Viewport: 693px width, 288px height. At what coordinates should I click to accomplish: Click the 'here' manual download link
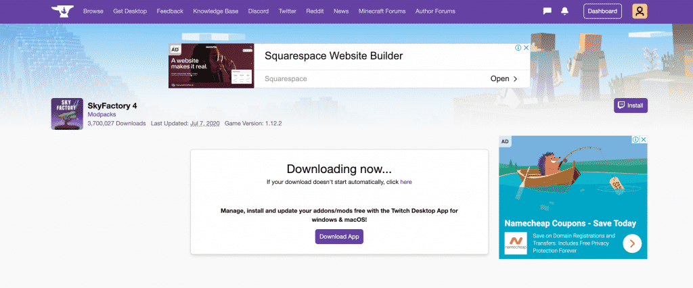(x=406, y=182)
